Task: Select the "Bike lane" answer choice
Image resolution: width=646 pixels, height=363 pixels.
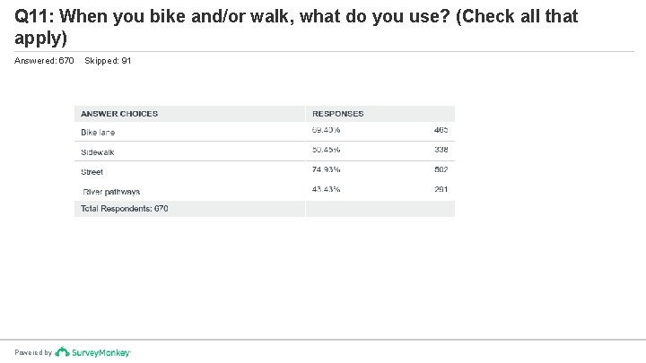Action: point(98,132)
